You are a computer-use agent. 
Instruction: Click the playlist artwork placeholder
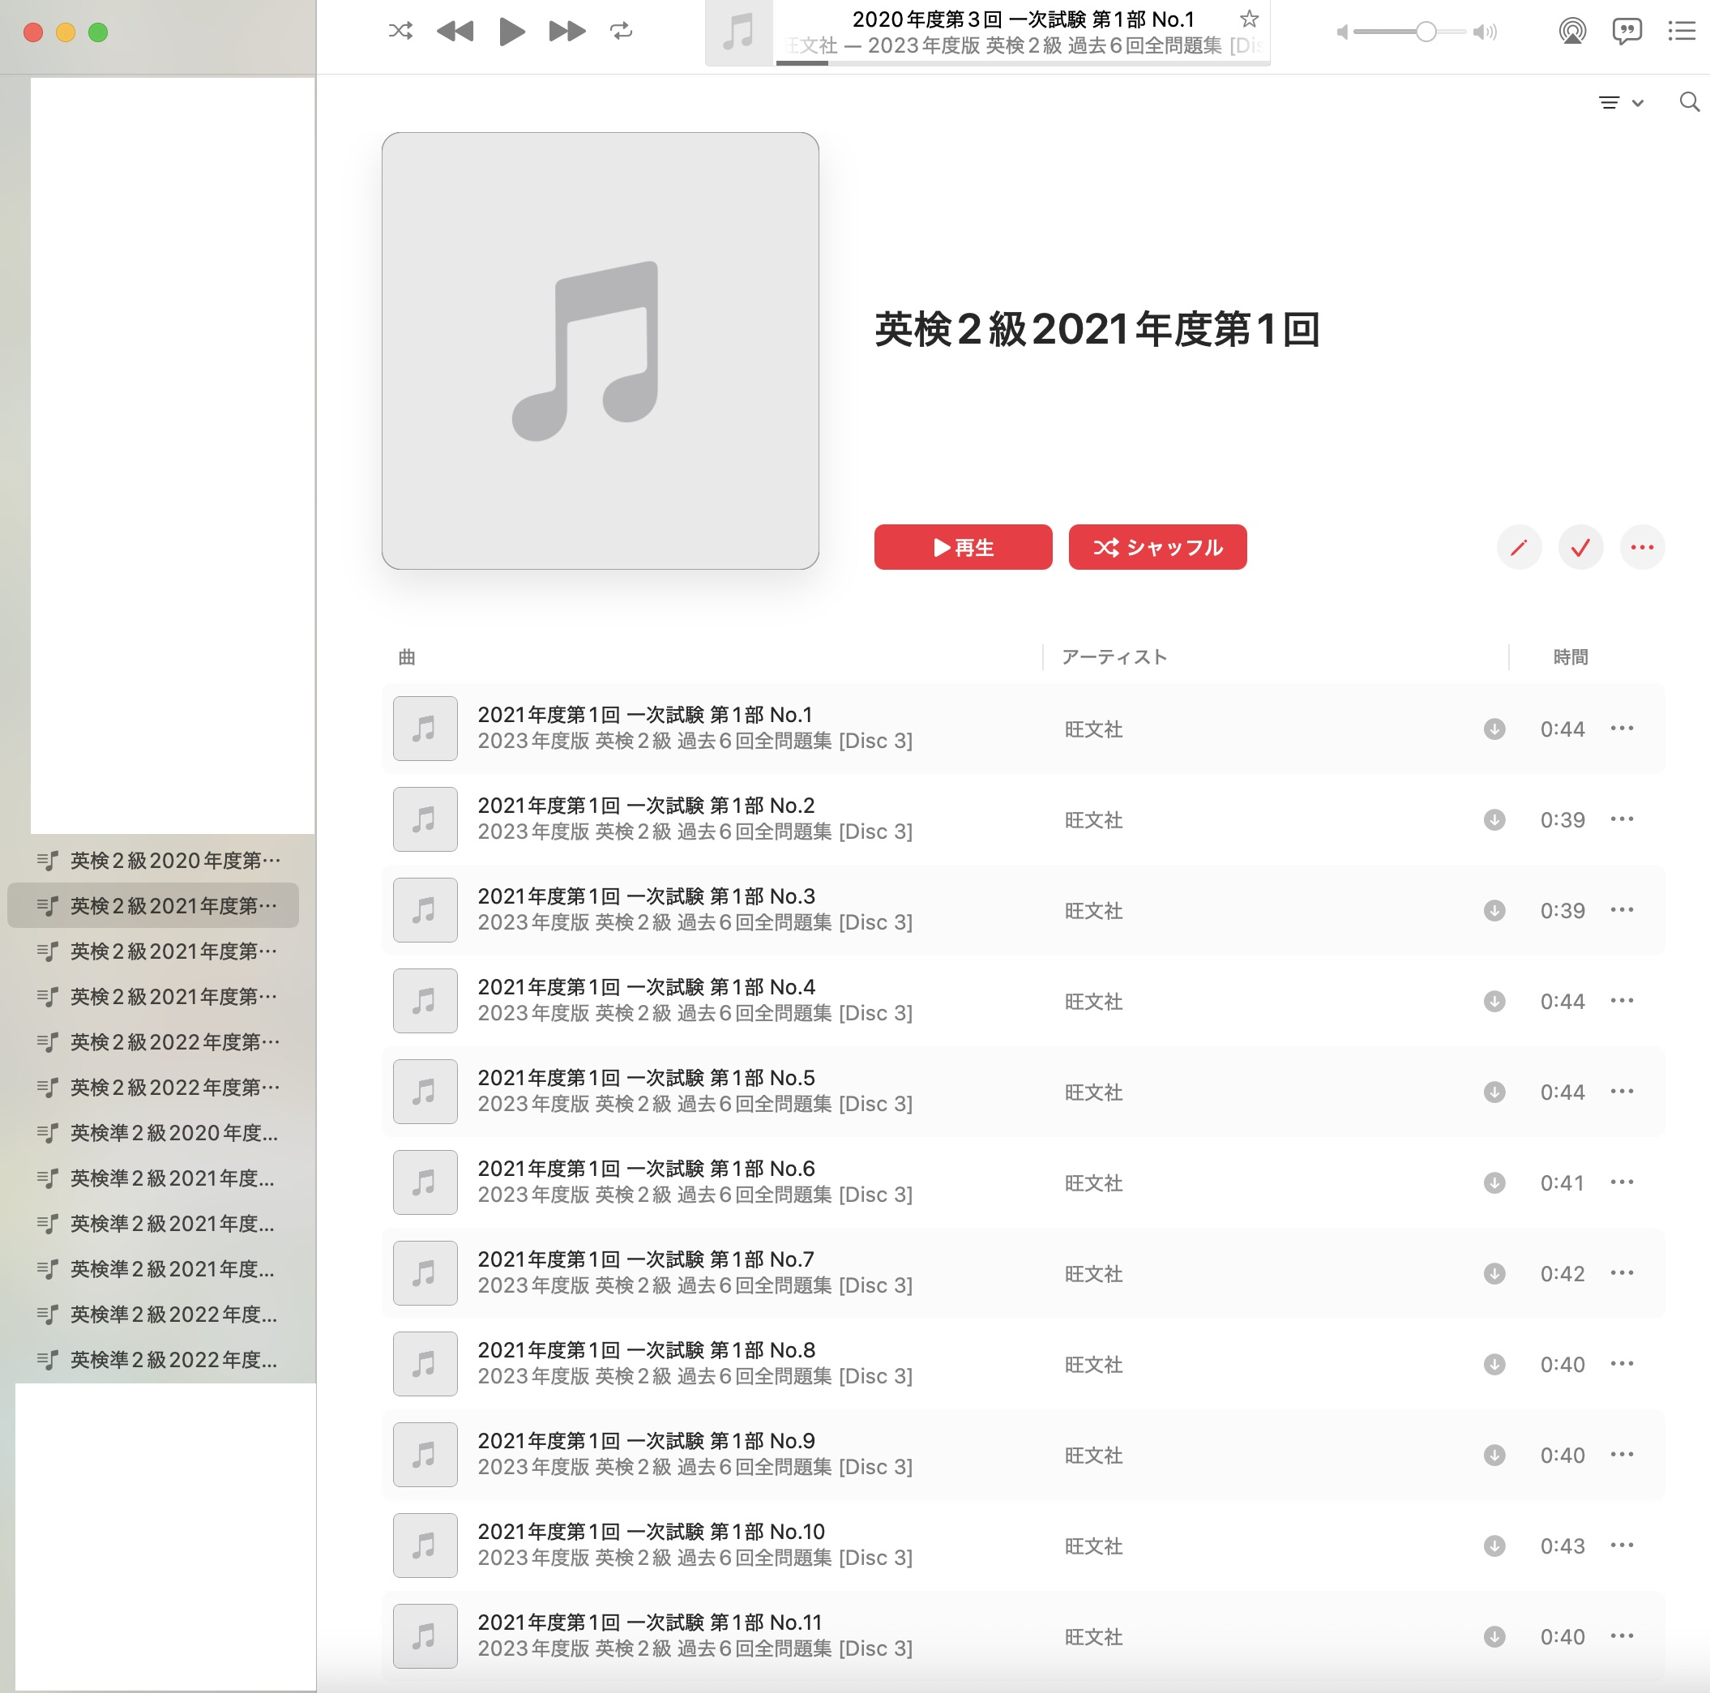600,350
